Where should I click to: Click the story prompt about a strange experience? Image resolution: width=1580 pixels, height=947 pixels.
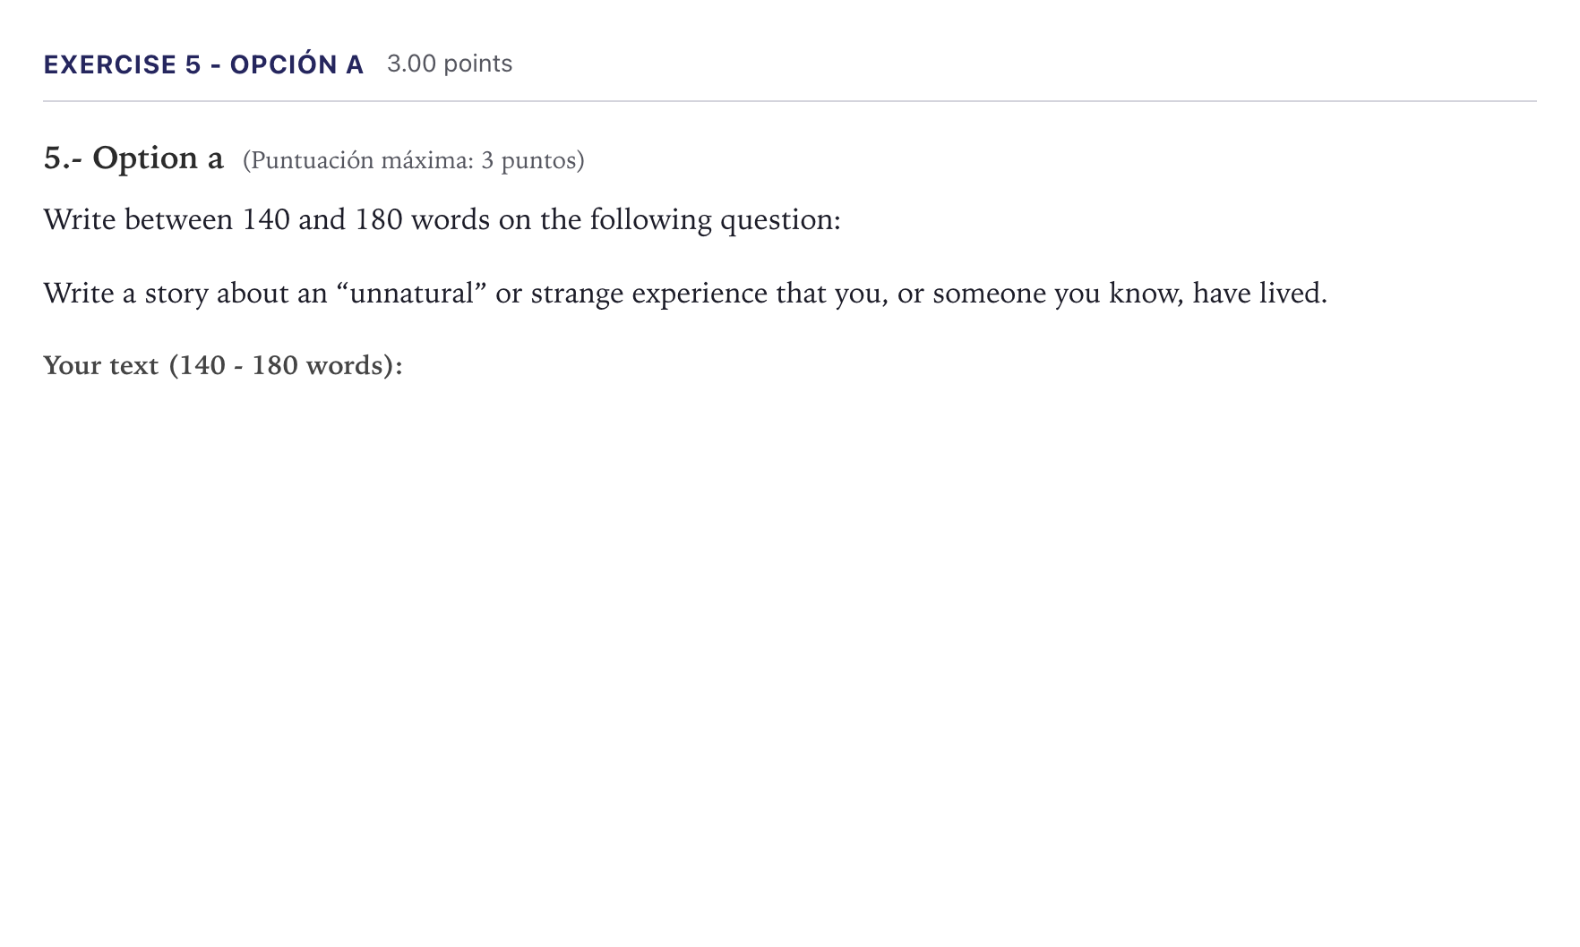tap(685, 293)
